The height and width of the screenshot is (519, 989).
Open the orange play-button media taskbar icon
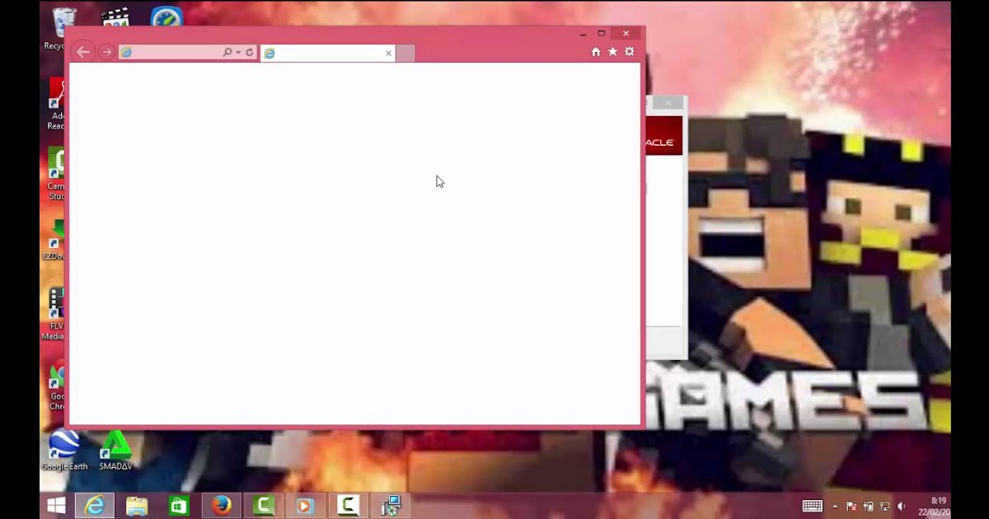(x=305, y=506)
